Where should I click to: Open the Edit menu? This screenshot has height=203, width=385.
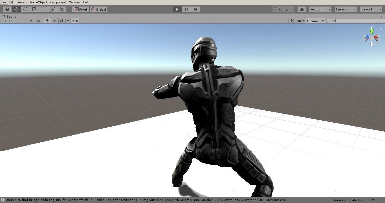[x=12, y=2]
